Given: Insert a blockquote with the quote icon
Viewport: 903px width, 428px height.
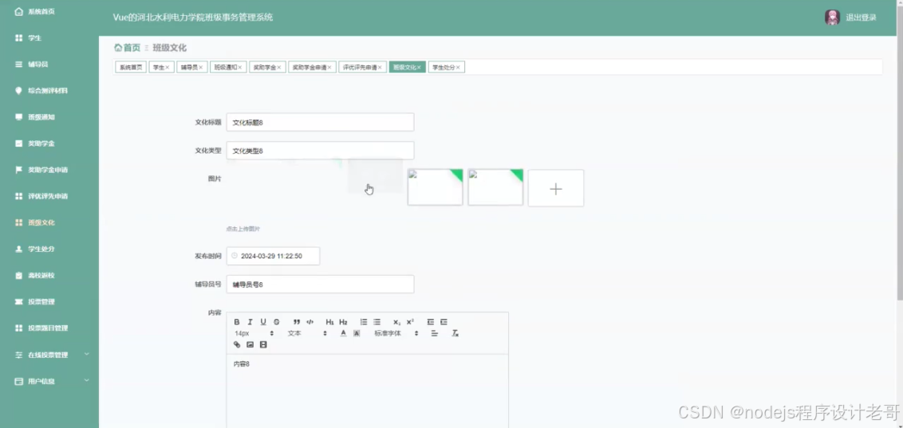Looking at the screenshot, I should pos(297,322).
